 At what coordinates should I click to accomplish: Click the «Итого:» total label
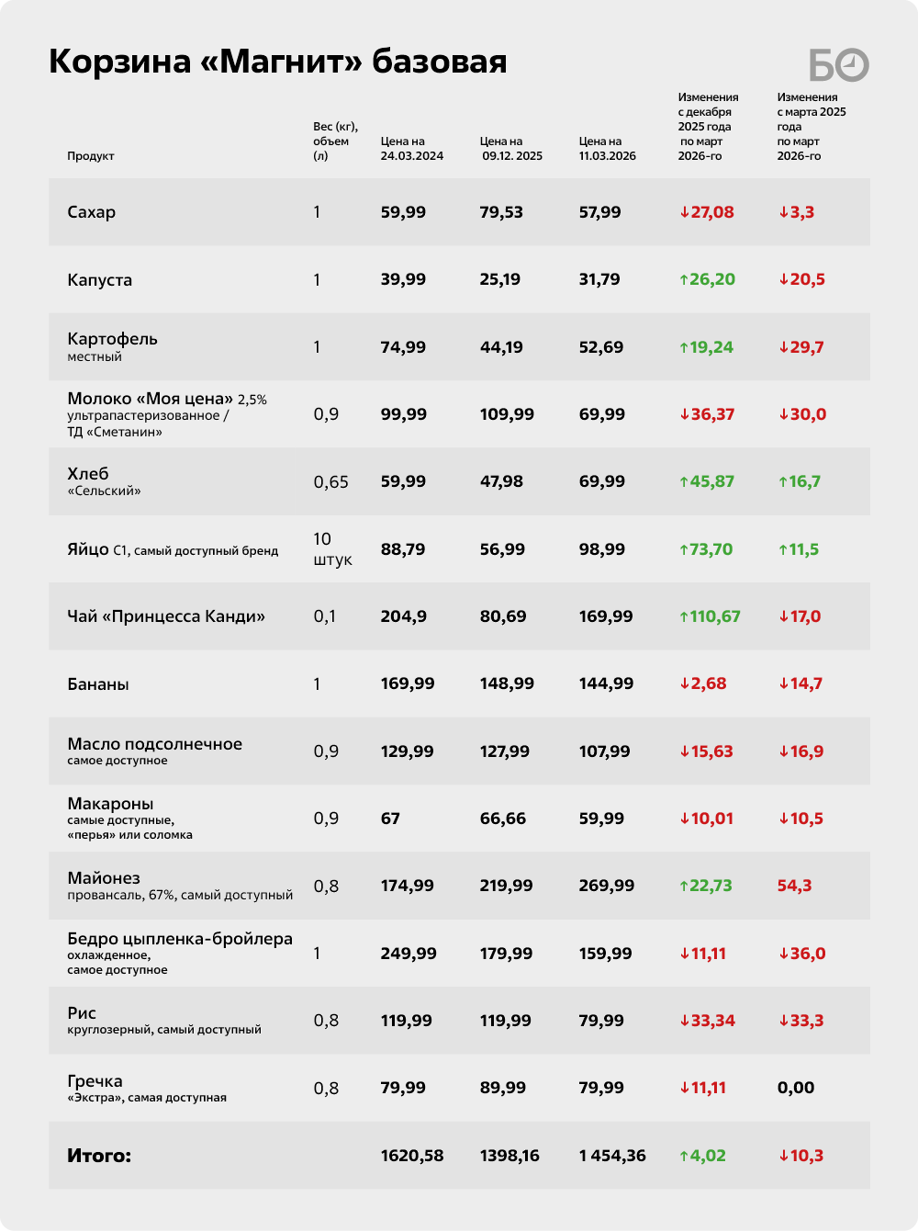tap(99, 1156)
